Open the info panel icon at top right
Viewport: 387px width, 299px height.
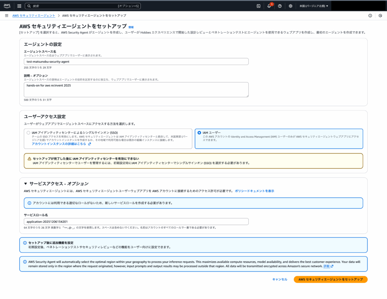370,15
